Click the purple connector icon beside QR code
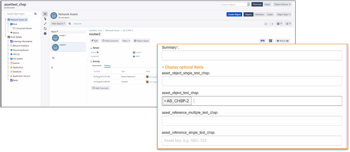Image resolution: width=350 pixels, height=152 pixels. 262,41
